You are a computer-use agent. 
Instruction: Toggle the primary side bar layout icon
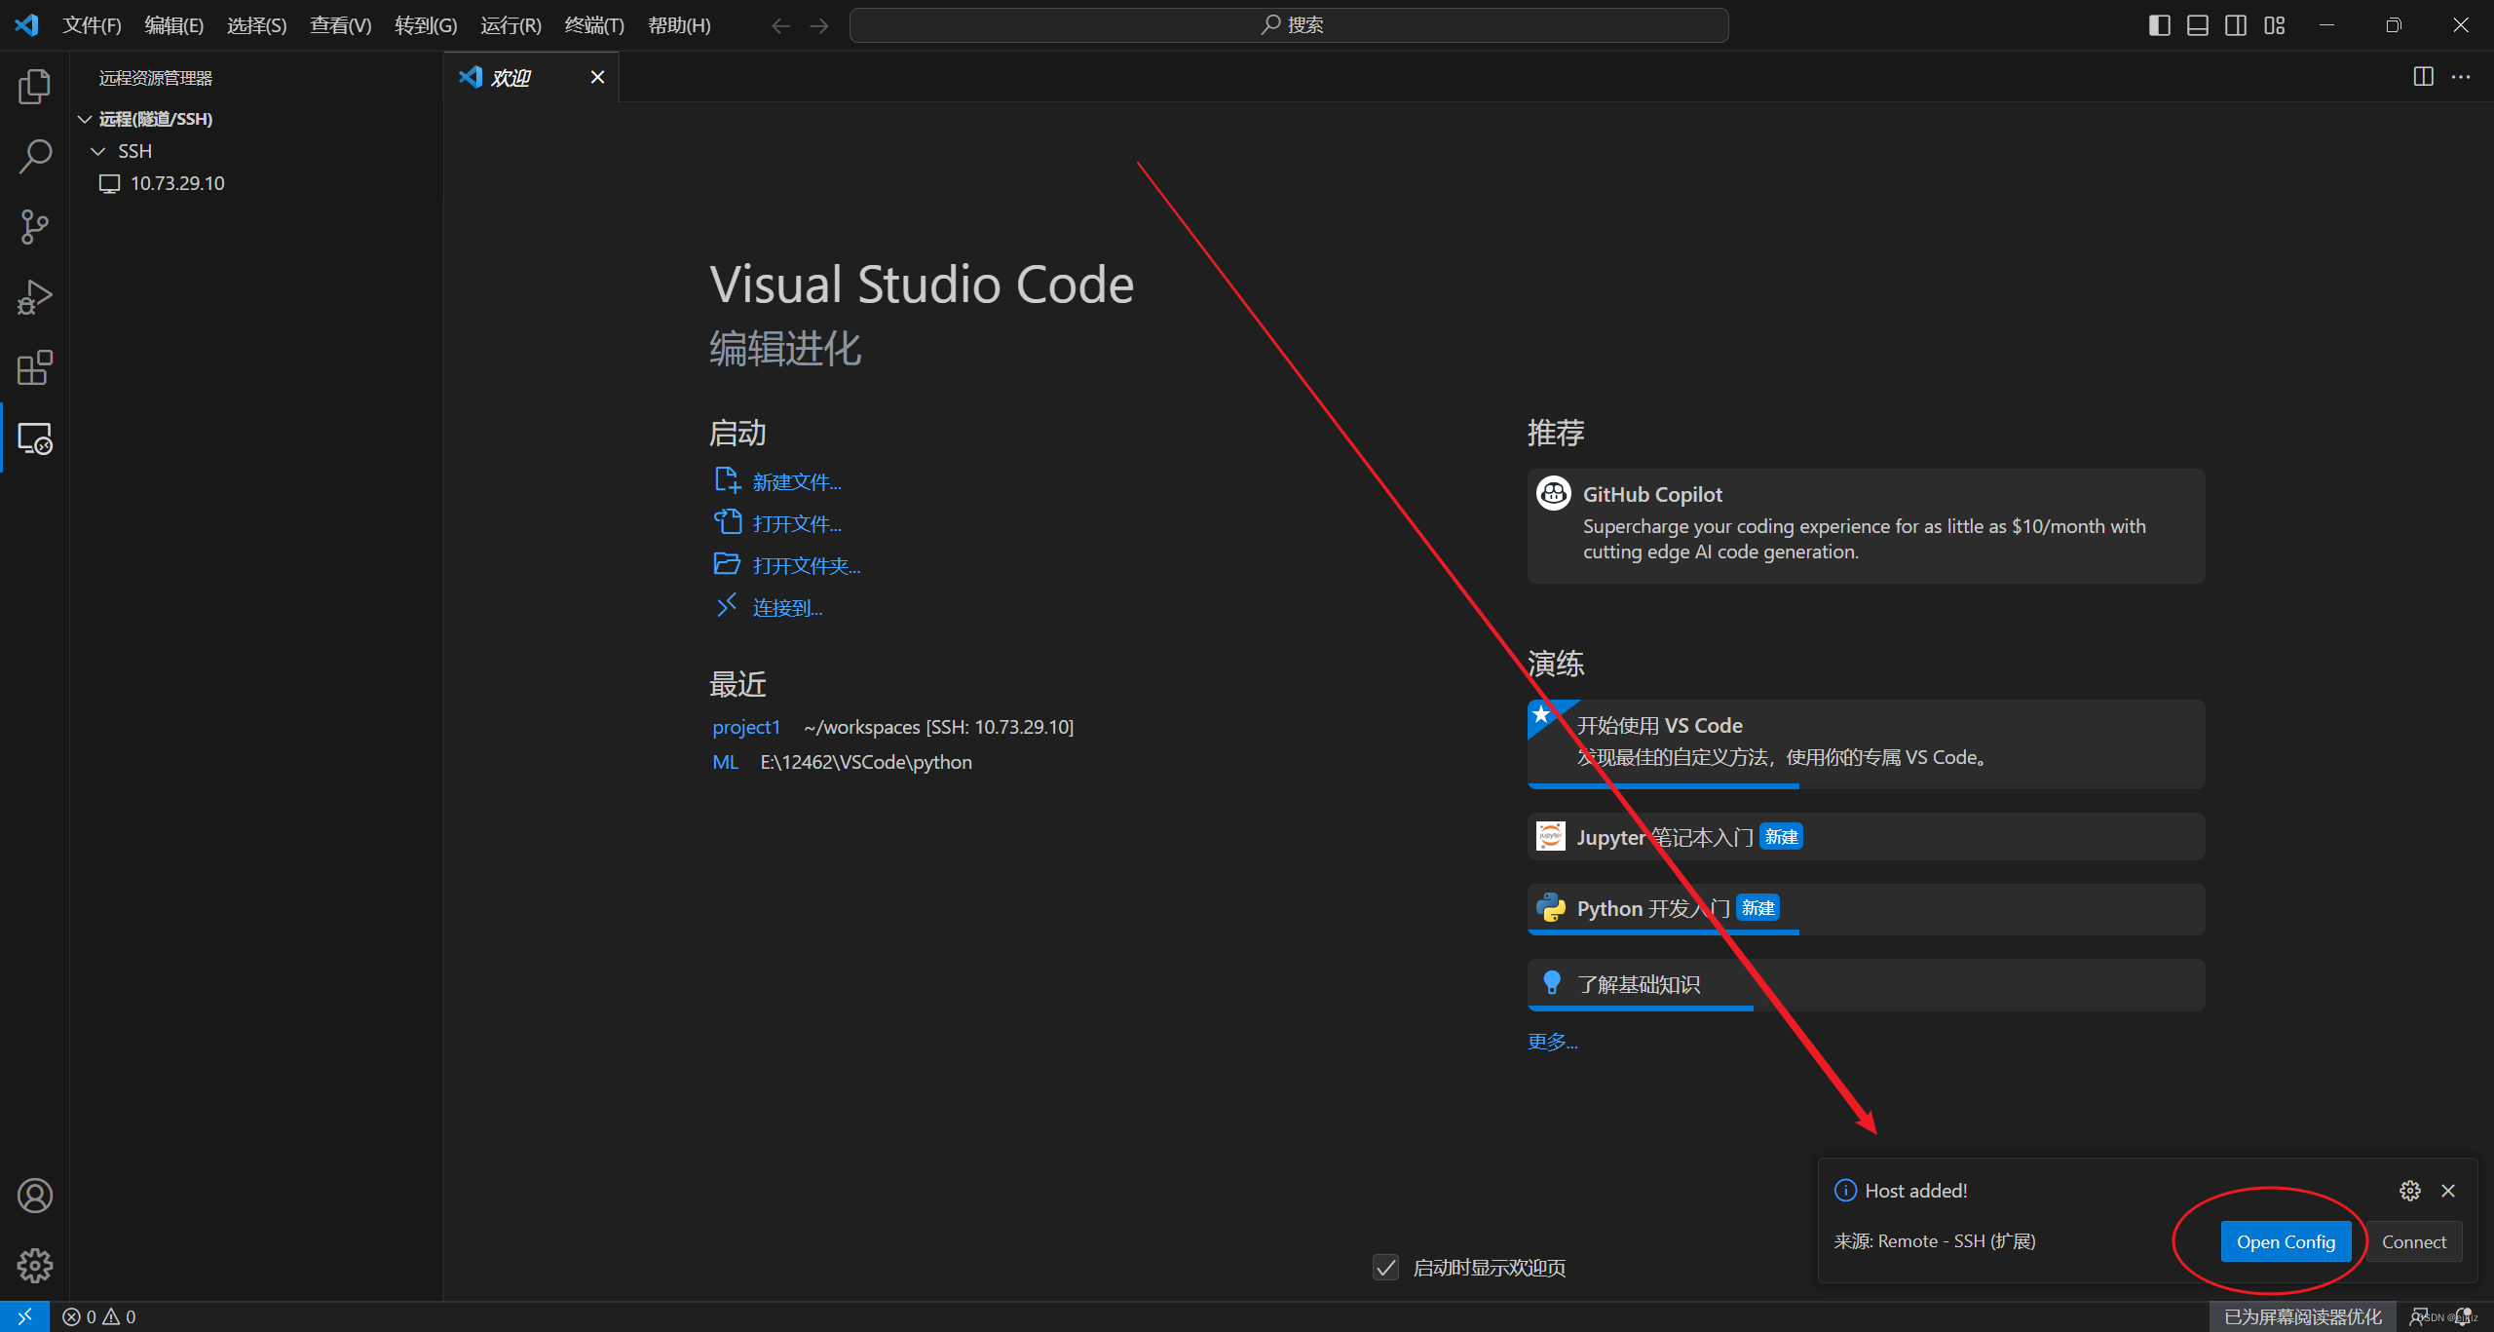coord(2160,25)
